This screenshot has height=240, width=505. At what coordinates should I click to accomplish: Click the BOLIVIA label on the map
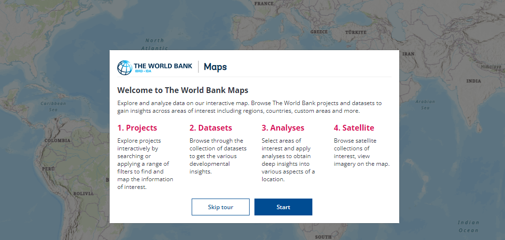click(84, 193)
